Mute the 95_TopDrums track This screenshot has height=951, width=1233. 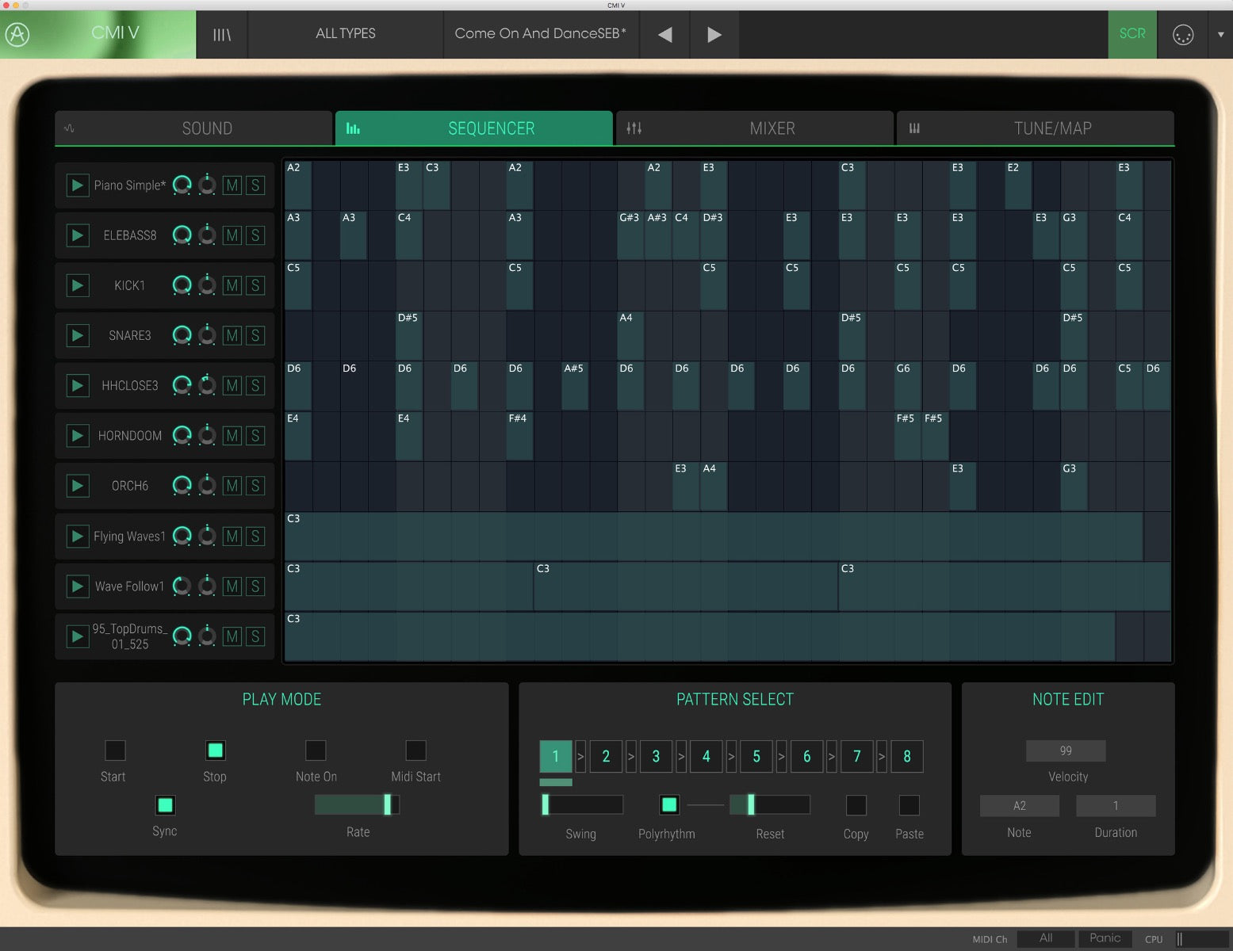tap(232, 636)
